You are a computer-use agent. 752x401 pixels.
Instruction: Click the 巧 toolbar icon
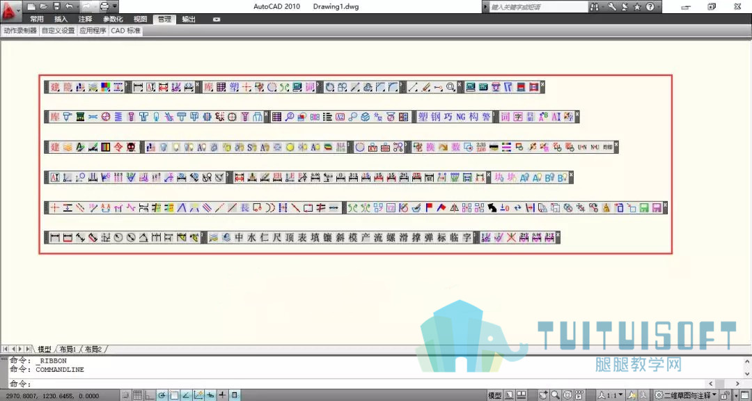point(448,116)
